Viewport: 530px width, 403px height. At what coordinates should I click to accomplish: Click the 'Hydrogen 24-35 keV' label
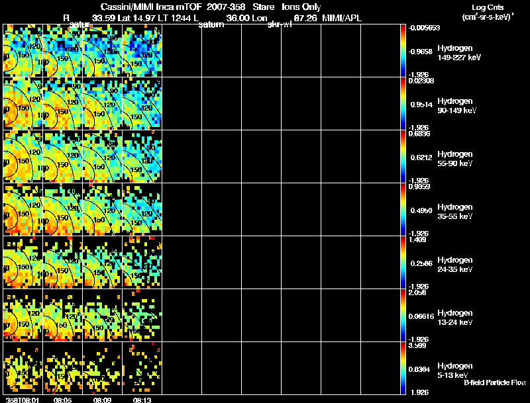(455, 265)
